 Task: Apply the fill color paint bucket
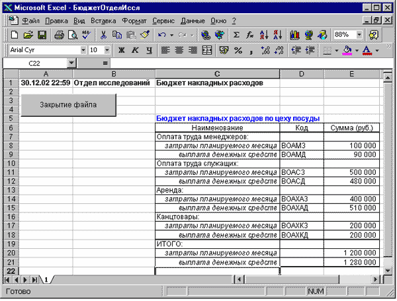pos(347,50)
